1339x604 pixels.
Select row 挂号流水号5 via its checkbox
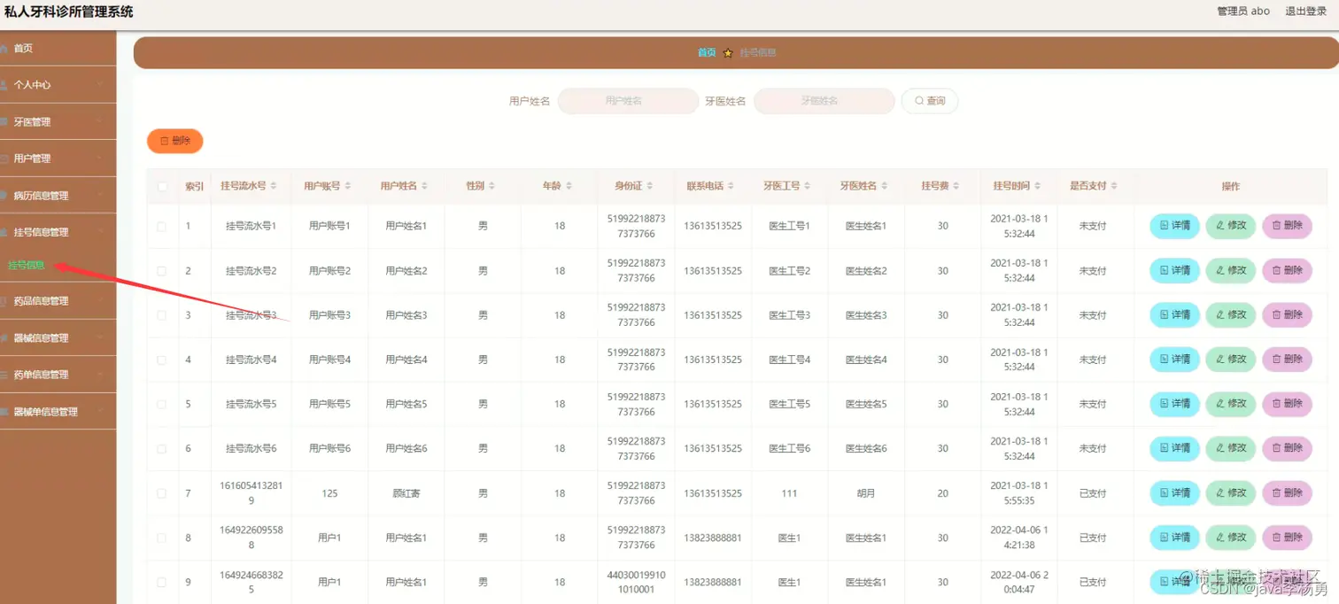[161, 404]
